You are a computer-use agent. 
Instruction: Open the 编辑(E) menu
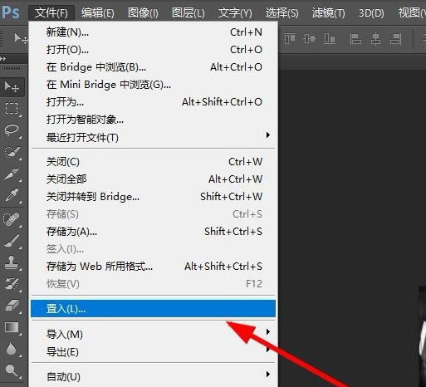(97, 12)
